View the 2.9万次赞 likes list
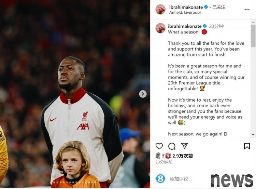Image resolution: width=256 pixels, height=189 pixels. [183, 156]
